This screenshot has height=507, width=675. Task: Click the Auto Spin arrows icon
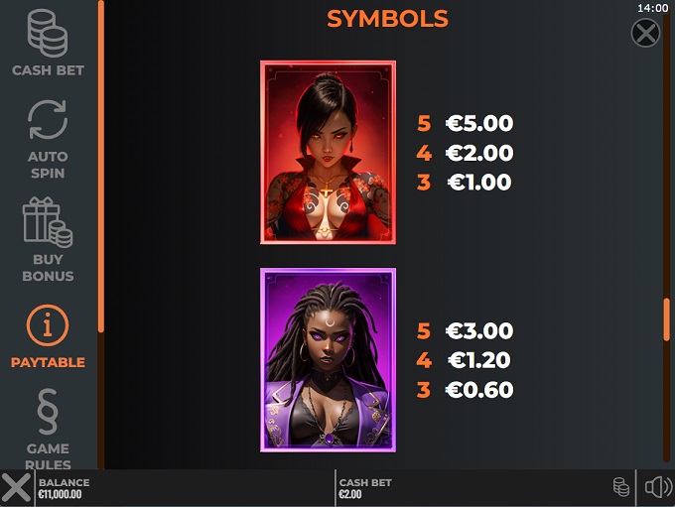pyautogui.click(x=48, y=120)
